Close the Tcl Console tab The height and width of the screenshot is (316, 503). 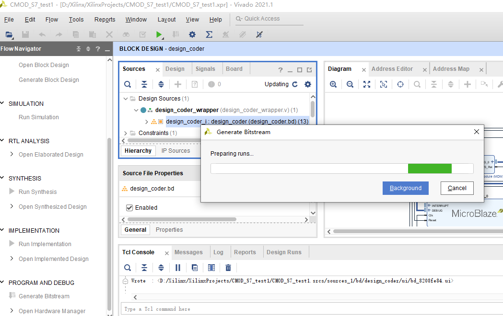pos(167,253)
